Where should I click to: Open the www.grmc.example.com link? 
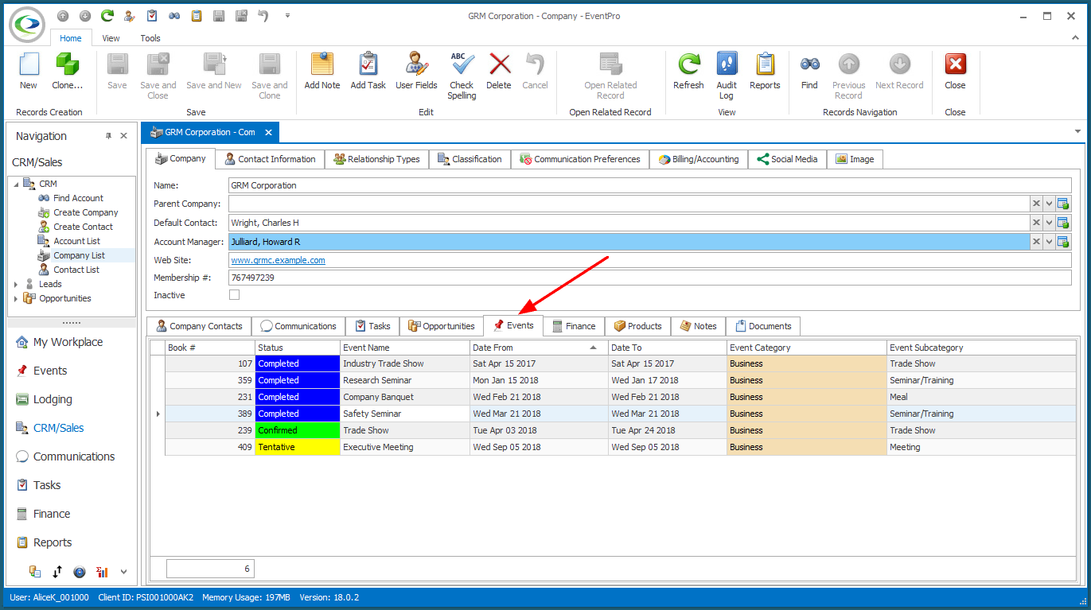[278, 260]
